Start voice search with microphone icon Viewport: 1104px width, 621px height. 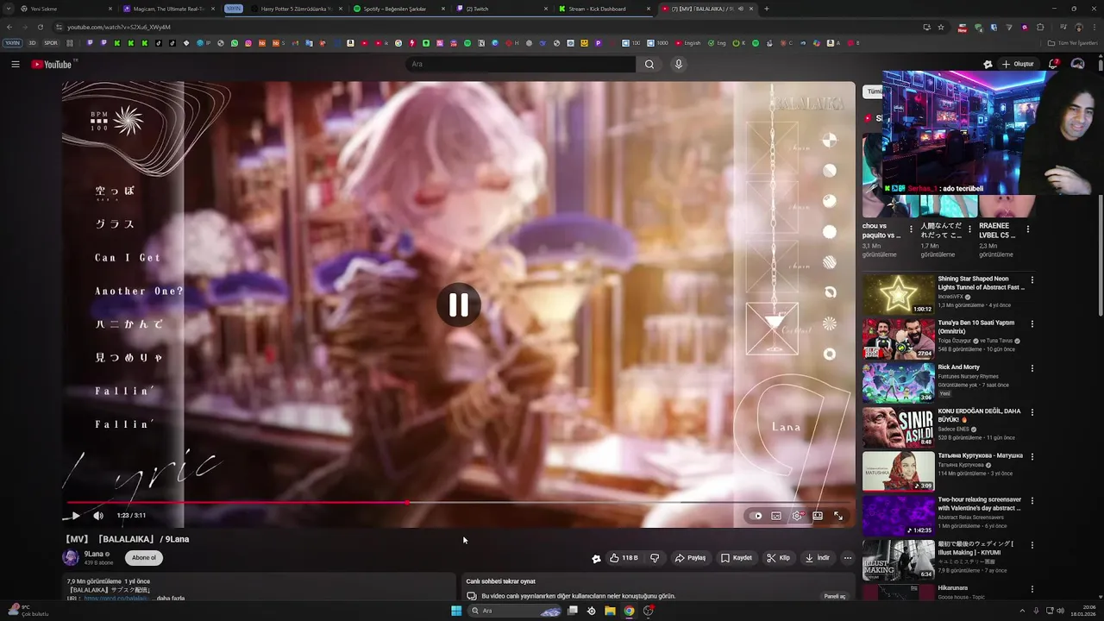pos(679,64)
